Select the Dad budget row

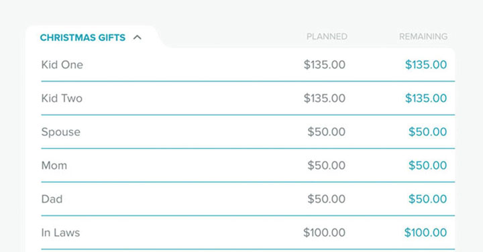coord(248,199)
